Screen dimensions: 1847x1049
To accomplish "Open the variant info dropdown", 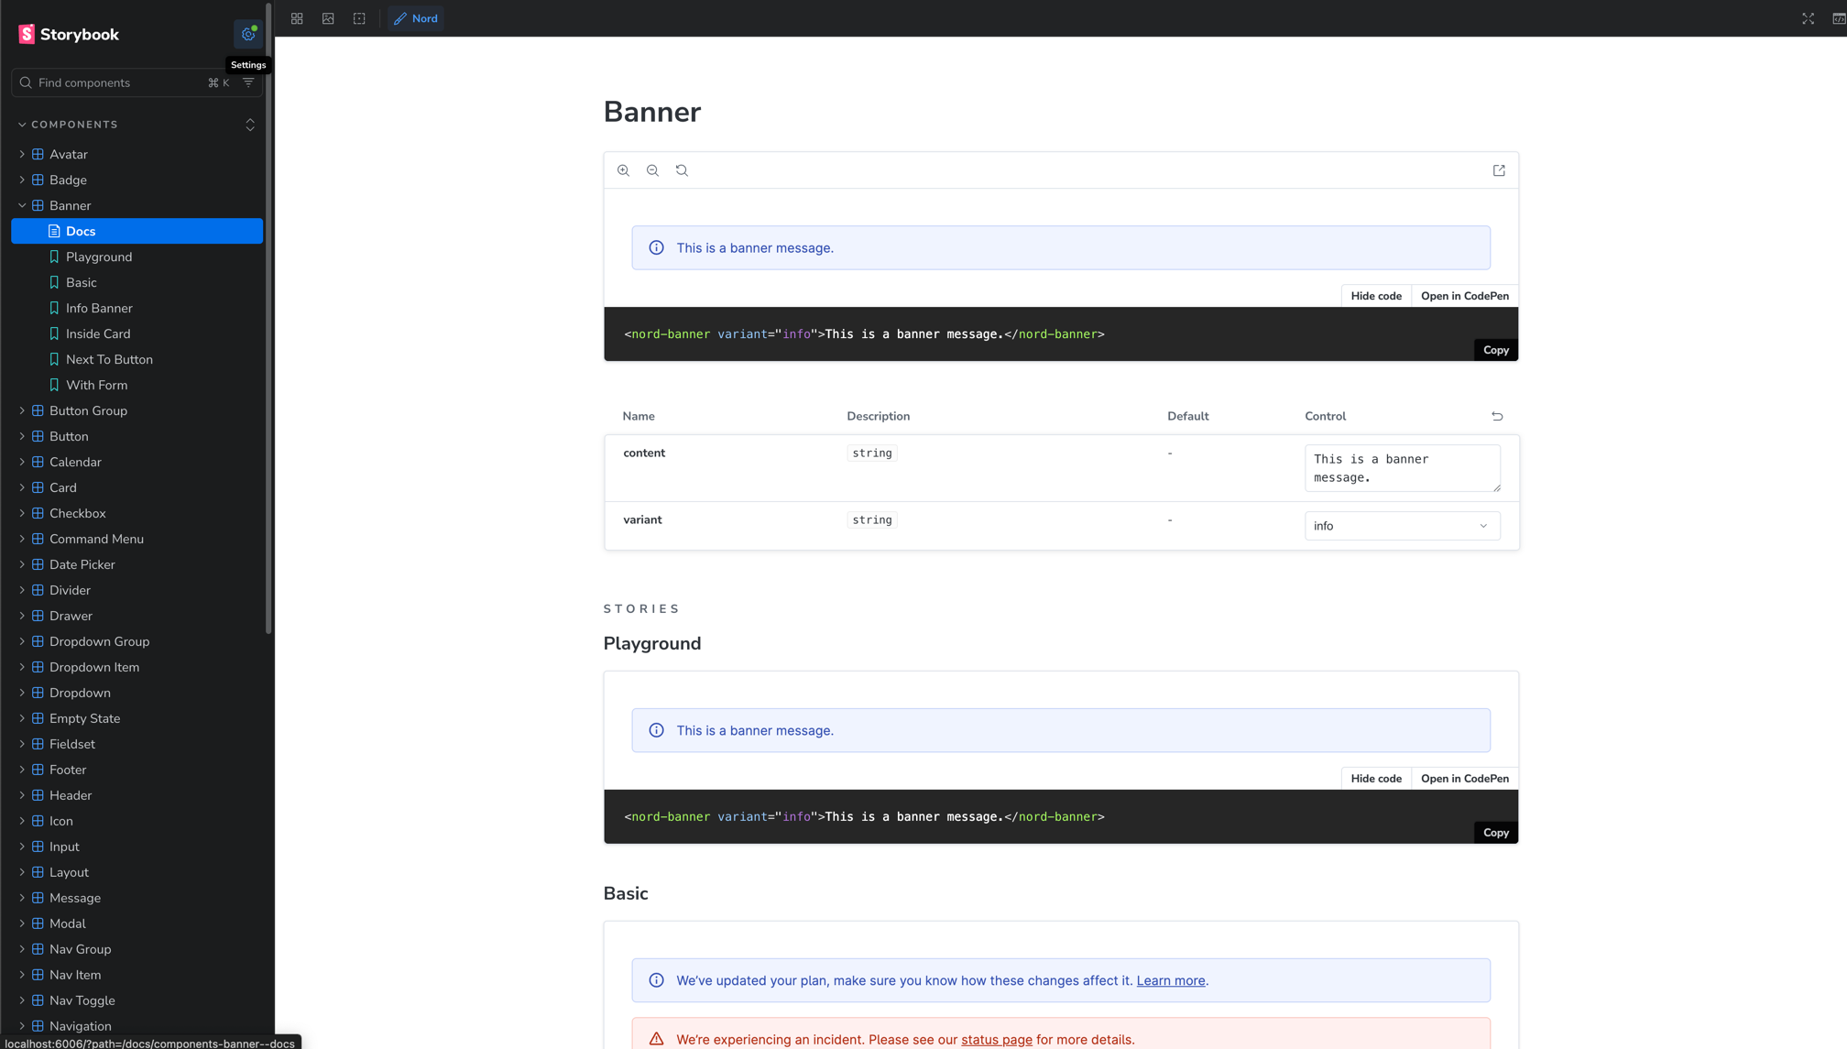I will tap(1402, 526).
